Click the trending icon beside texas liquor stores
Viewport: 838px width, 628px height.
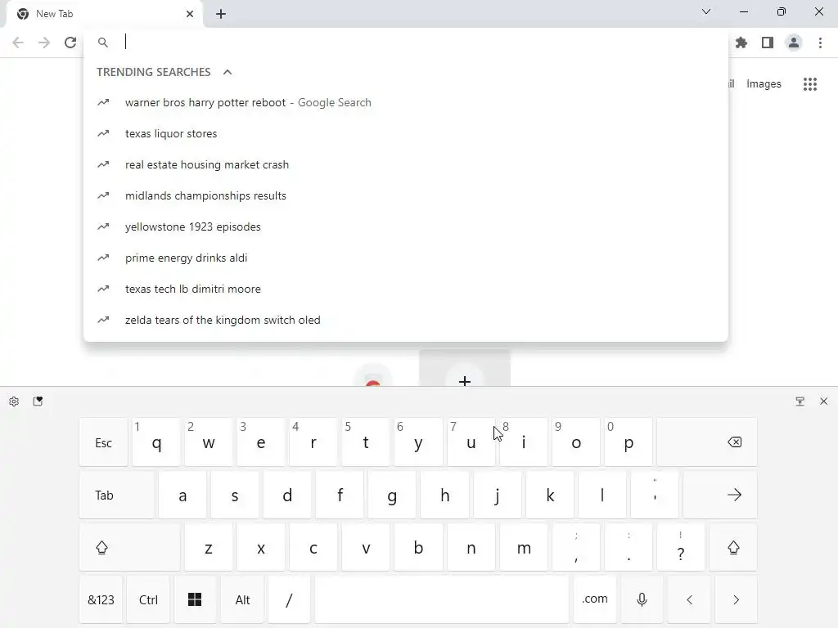tap(103, 133)
